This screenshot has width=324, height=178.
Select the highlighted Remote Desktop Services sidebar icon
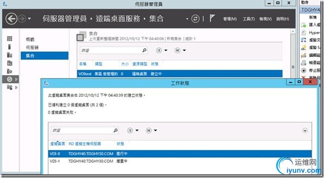(x=9, y=79)
